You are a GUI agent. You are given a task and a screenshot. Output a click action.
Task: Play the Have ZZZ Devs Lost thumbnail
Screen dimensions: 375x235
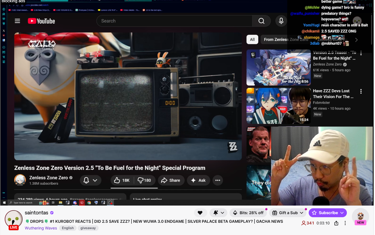click(x=279, y=106)
